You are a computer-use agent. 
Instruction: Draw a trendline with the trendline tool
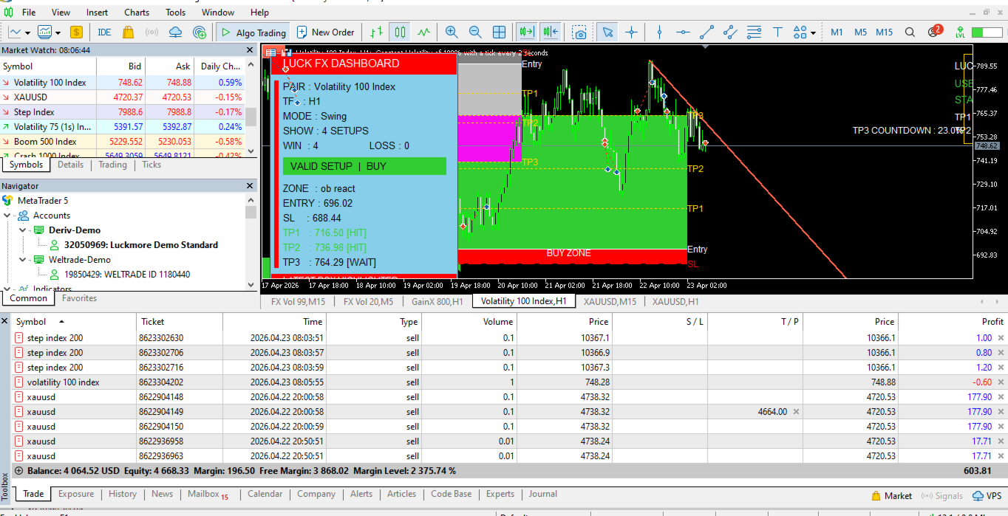tap(706, 32)
